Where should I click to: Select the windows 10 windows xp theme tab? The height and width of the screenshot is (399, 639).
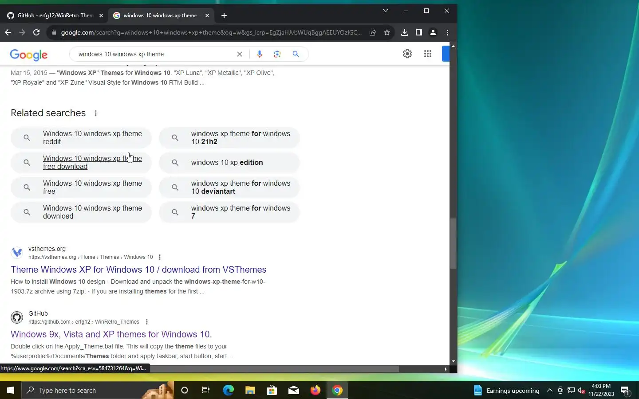[x=160, y=16]
